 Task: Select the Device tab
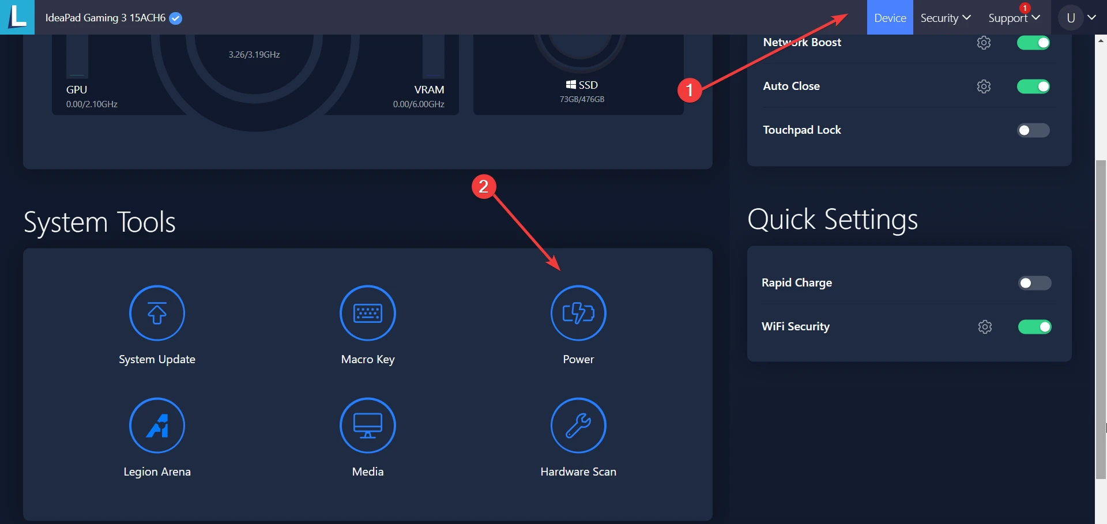point(890,18)
